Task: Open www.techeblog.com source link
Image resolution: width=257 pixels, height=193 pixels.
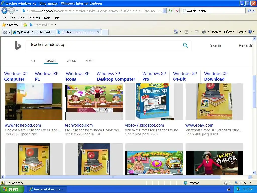Action: pos(23,125)
